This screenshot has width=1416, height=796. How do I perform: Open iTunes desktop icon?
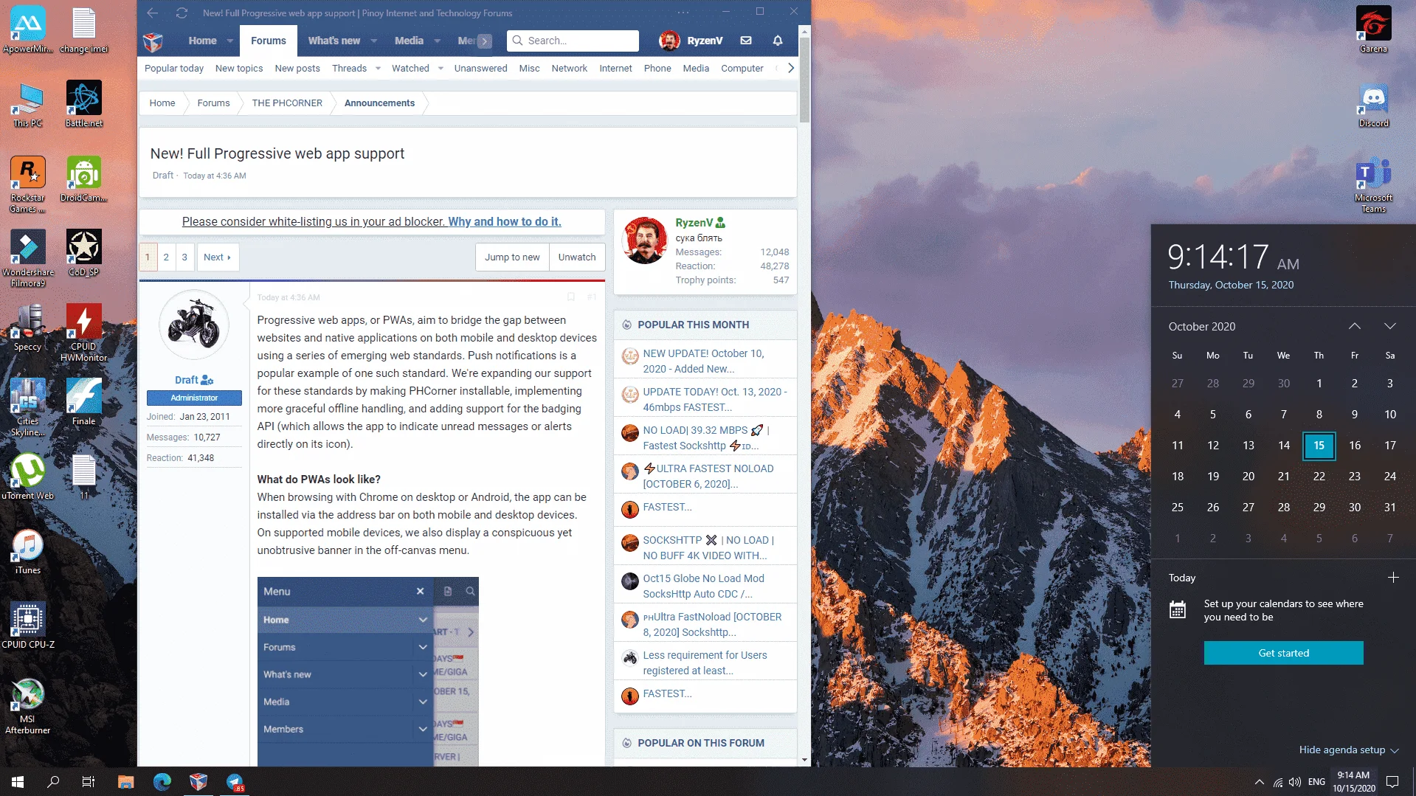click(28, 551)
